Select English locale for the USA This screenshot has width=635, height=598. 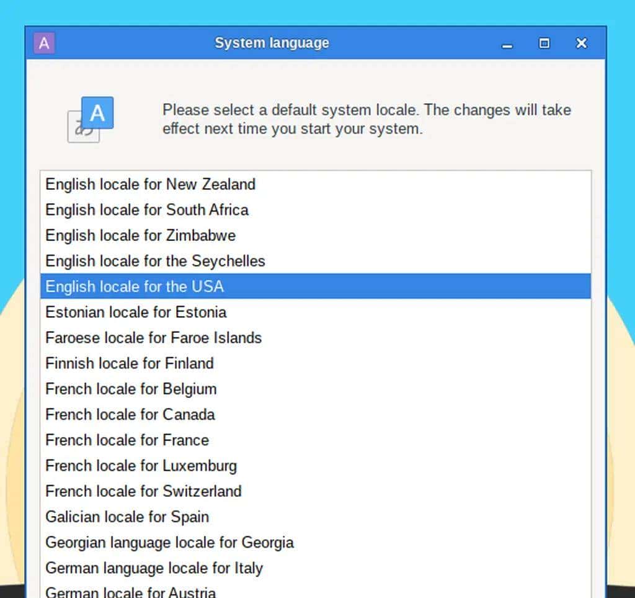point(134,286)
